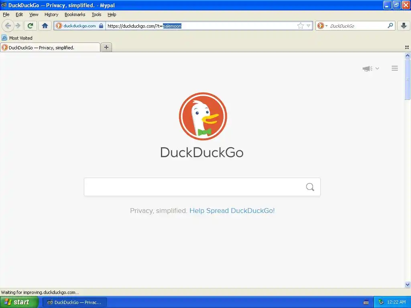The height and width of the screenshot is (308, 411).
Task: Click the Back navigation arrow
Action: coord(8,26)
